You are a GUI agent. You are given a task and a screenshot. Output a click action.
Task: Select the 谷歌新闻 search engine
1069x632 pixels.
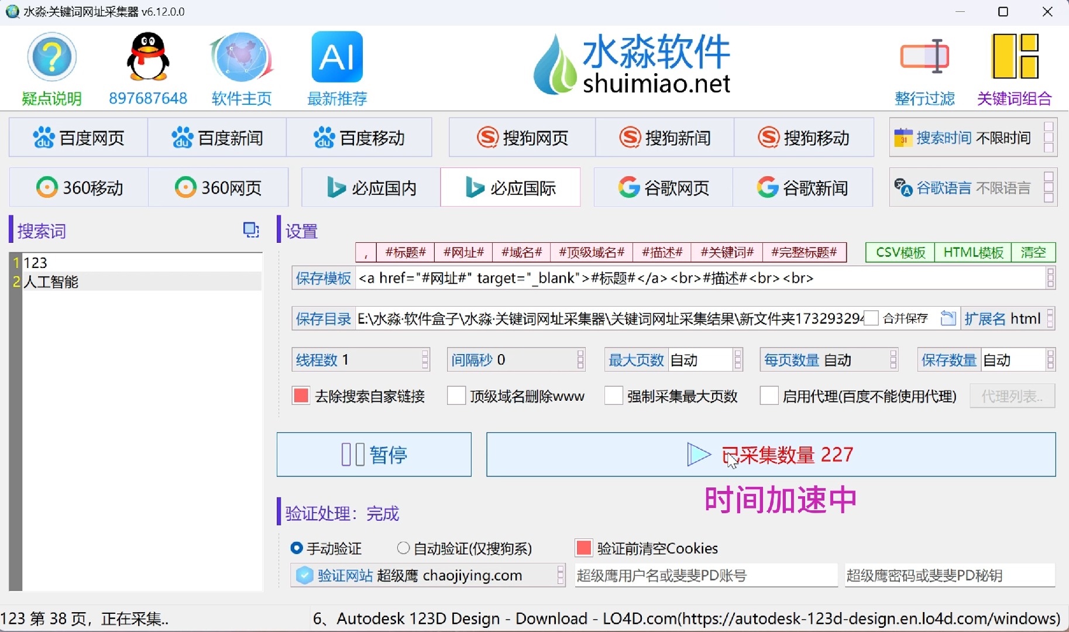(x=802, y=187)
